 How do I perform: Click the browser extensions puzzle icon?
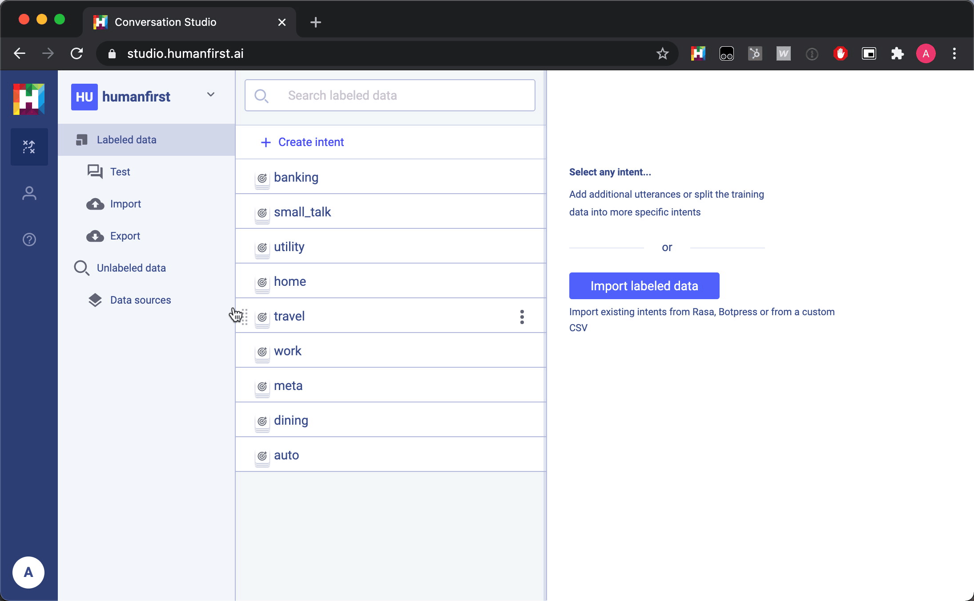point(897,54)
